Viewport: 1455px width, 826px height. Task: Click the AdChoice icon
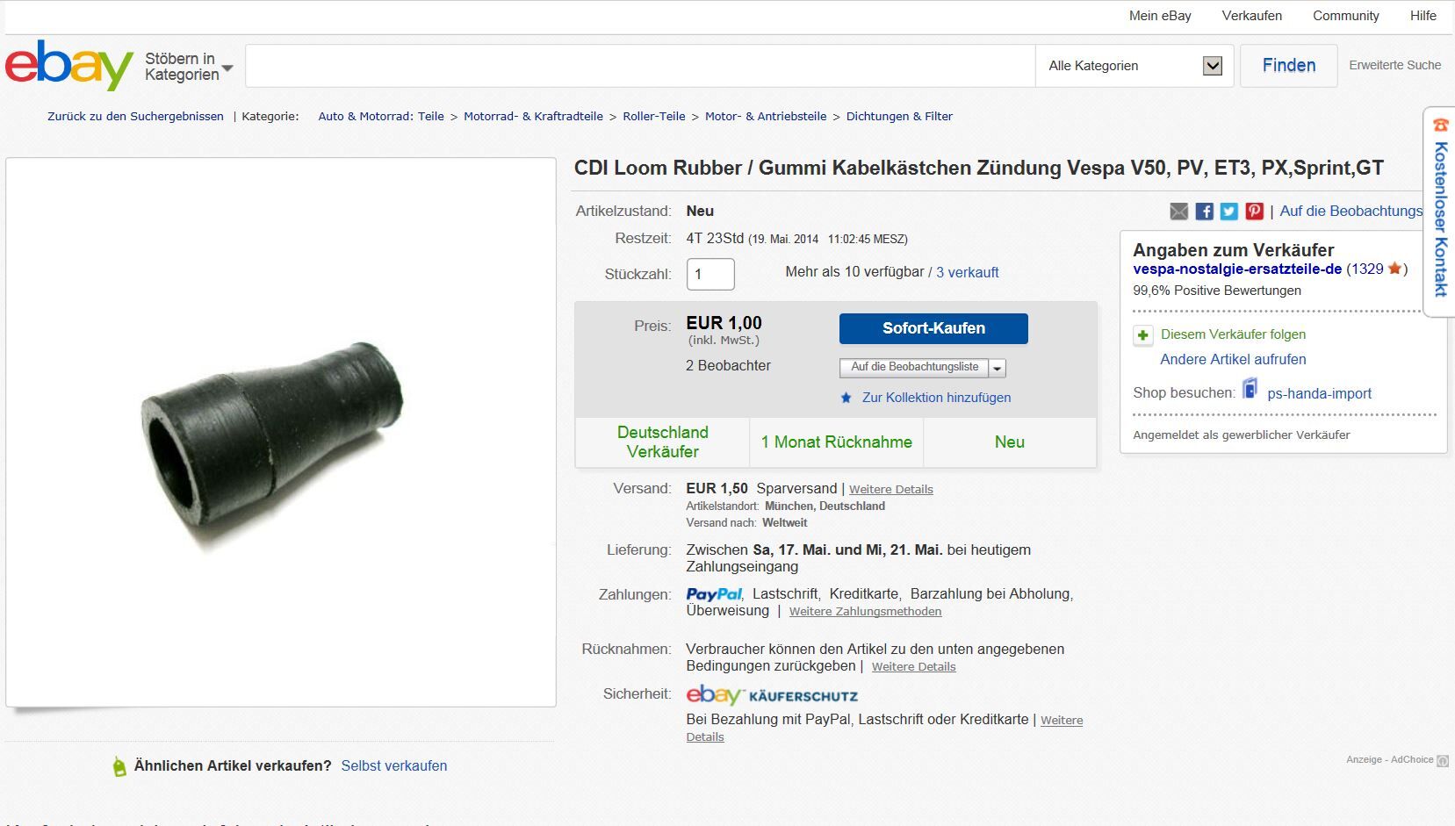[x=1443, y=761]
